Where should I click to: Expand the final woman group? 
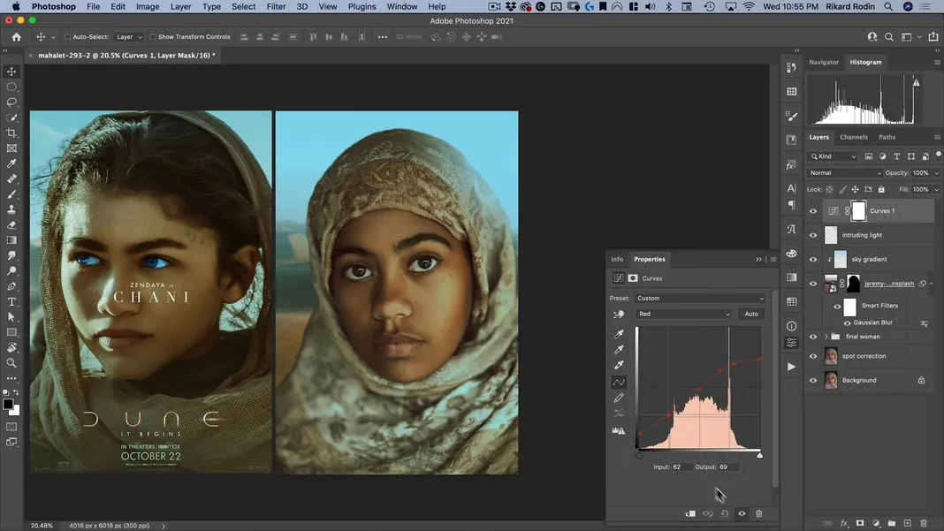(x=826, y=337)
